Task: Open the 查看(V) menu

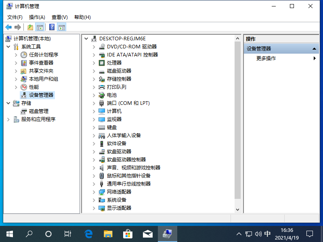Action: point(59,17)
